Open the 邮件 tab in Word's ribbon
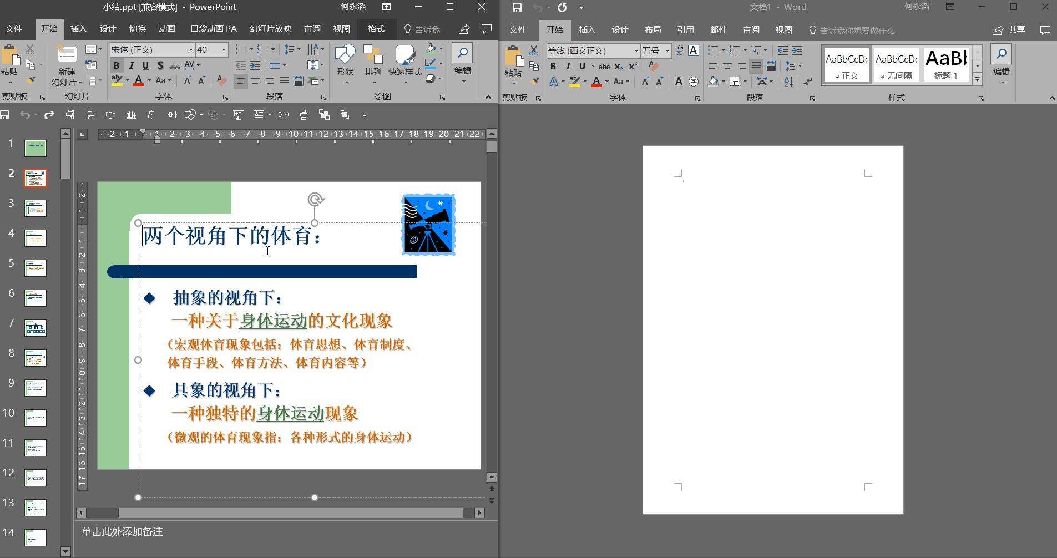1057x558 pixels. coord(717,30)
